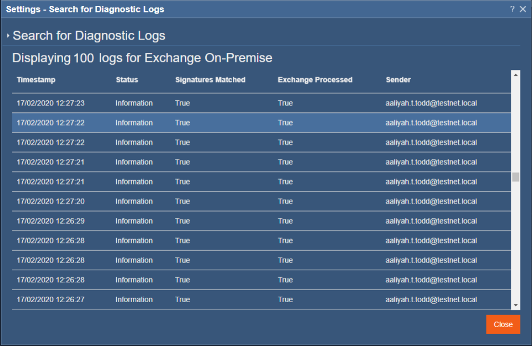Open the help (?) icon in title bar
This screenshot has height=346, width=532.
(512, 9)
